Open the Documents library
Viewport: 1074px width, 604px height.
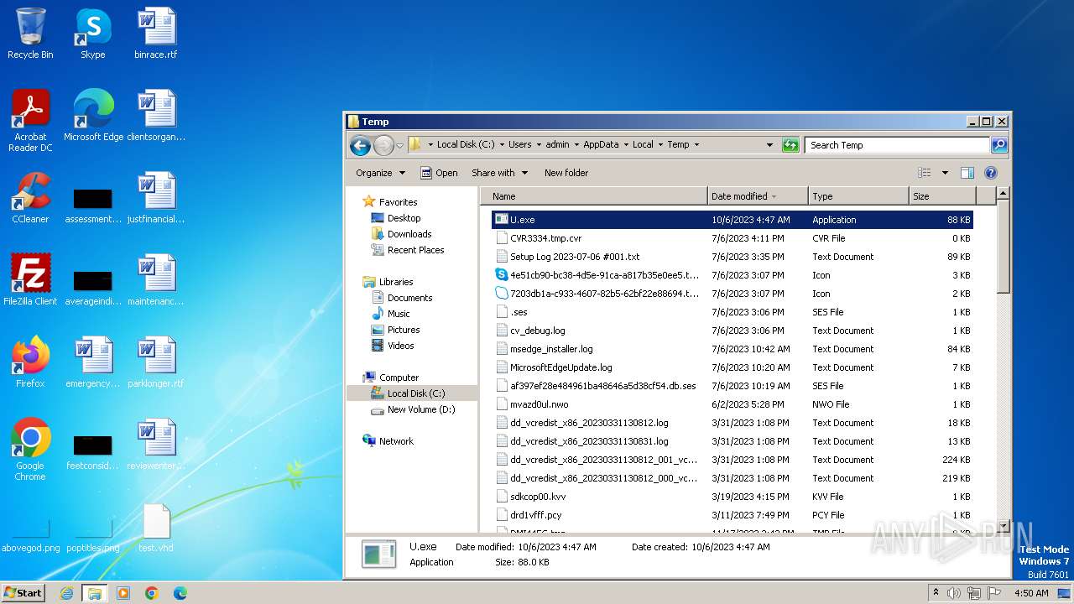tap(409, 298)
